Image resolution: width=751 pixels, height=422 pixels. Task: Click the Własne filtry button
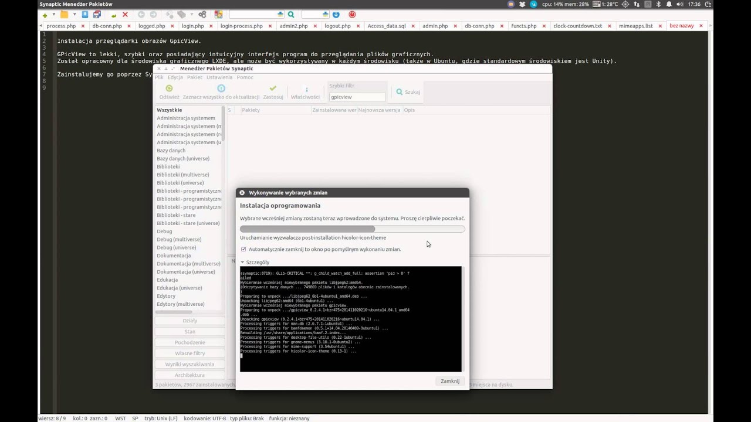[x=190, y=353]
